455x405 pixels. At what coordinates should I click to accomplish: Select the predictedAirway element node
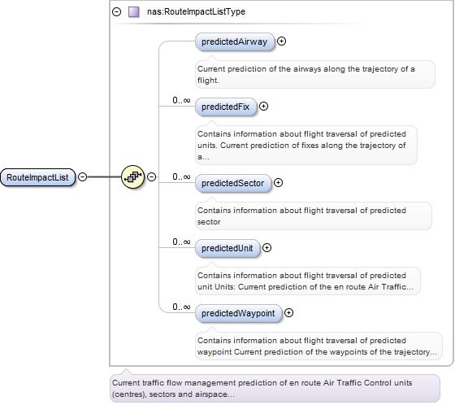pos(235,41)
